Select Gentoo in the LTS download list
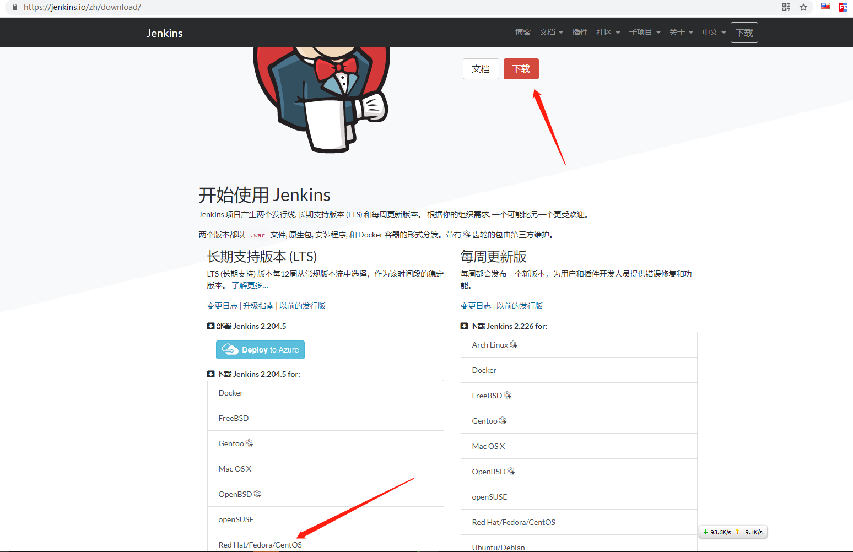This screenshot has width=853, height=552. click(x=326, y=443)
